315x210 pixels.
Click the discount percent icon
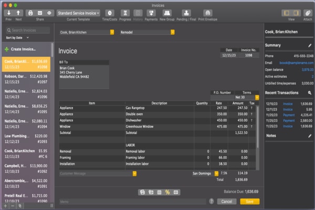pos(167,192)
